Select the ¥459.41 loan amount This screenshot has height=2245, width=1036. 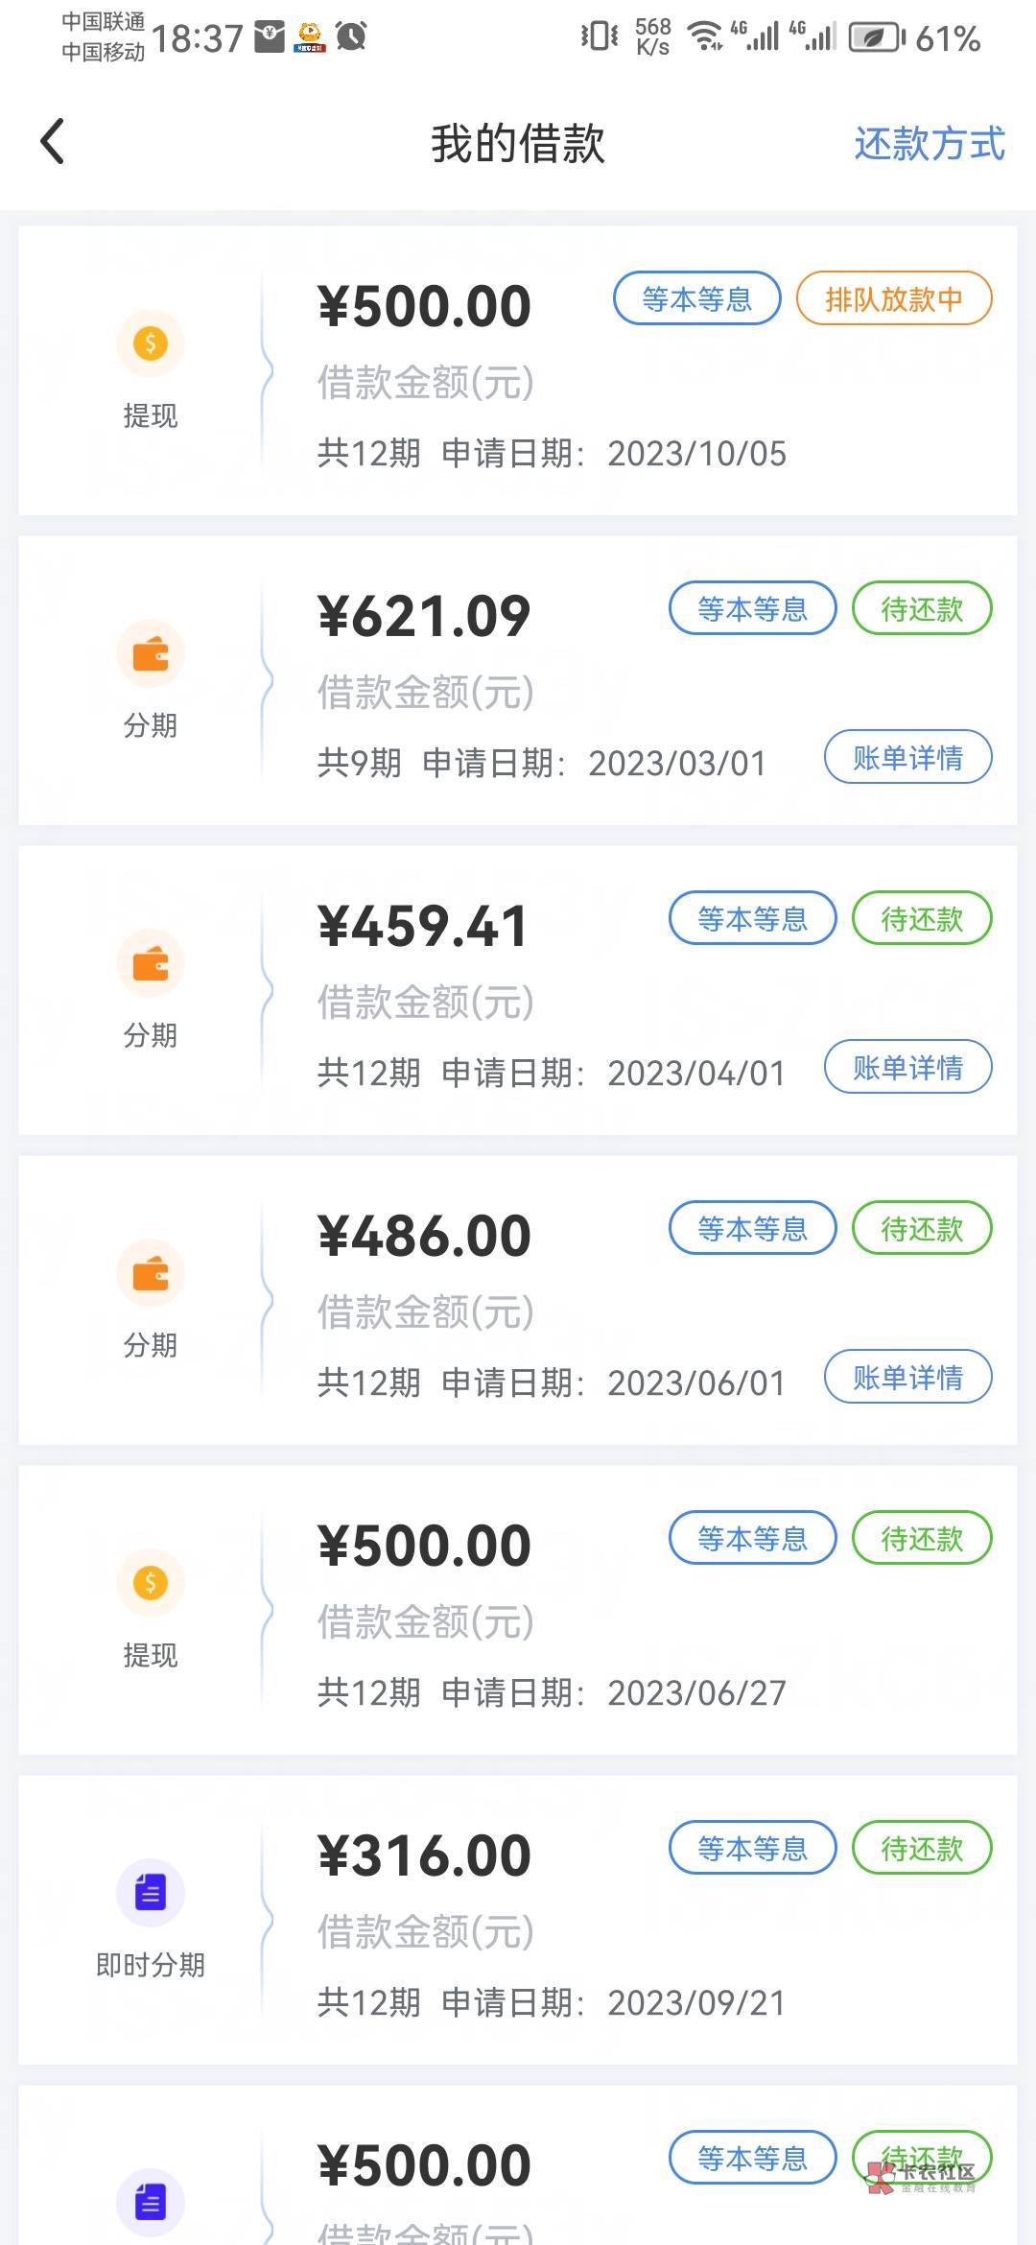[x=423, y=927]
